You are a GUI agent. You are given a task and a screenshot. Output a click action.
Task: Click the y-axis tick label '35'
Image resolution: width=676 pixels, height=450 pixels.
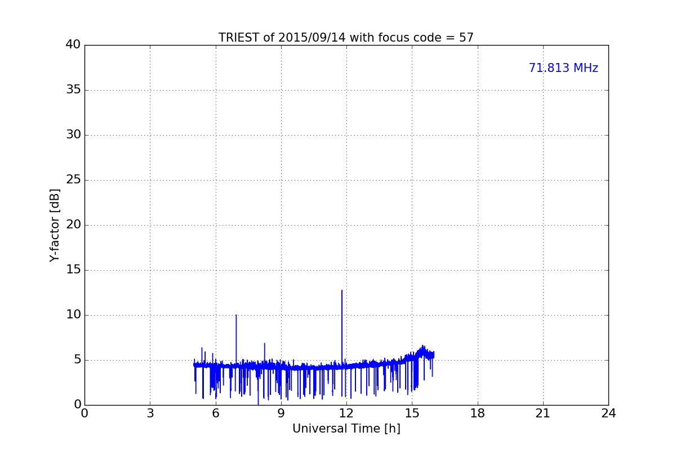(73, 90)
